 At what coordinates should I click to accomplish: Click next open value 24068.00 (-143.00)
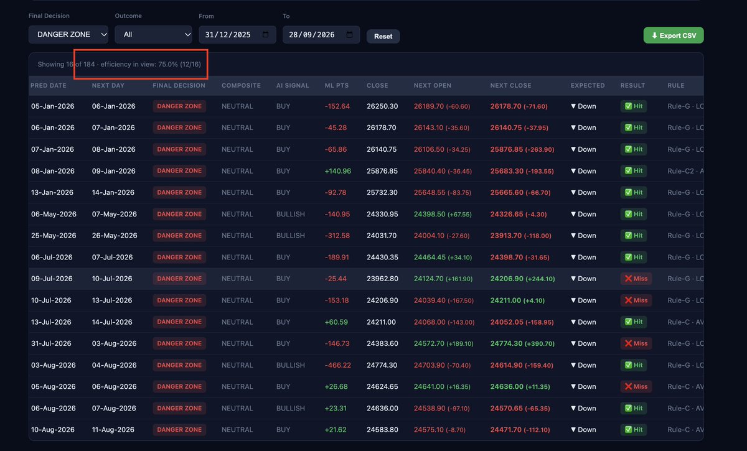[x=444, y=322]
